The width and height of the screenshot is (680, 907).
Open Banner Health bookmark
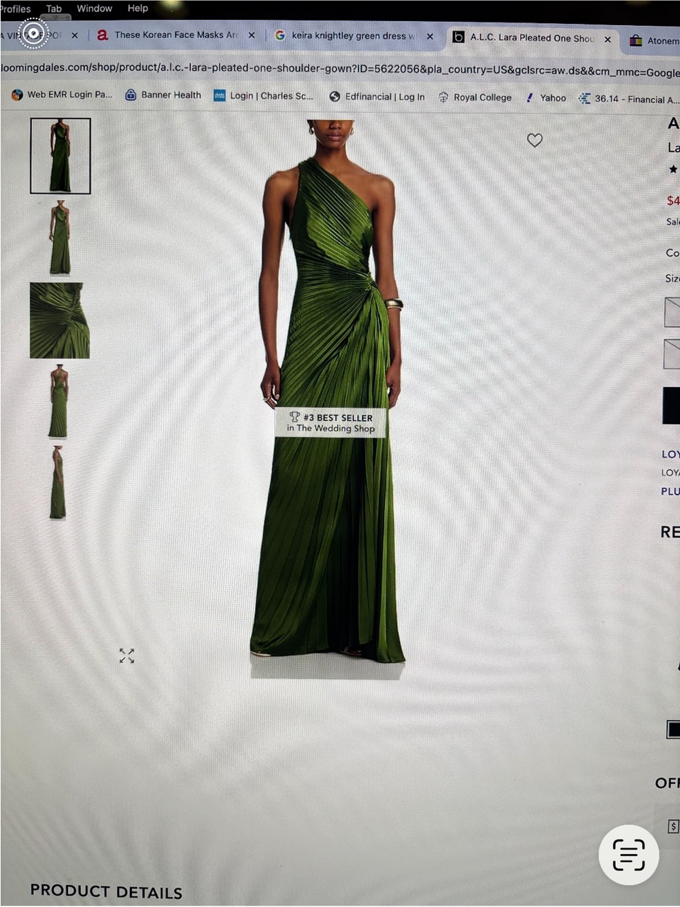coord(163,95)
